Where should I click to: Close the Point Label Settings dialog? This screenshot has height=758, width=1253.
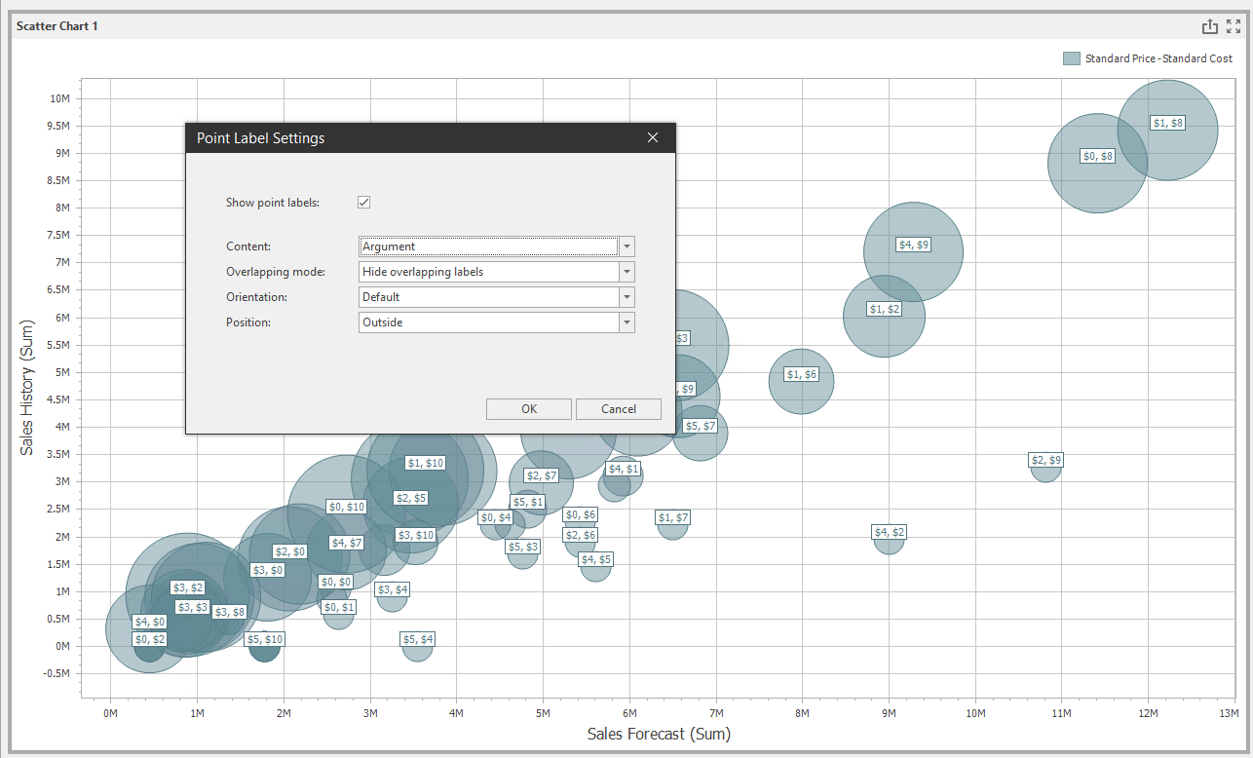tap(653, 138)
